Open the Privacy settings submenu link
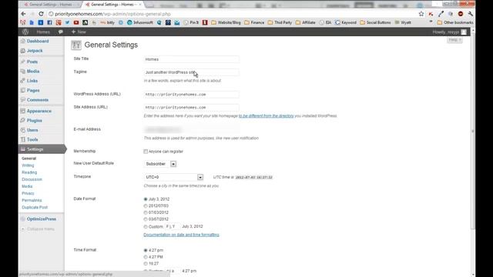 [x=28, y=193]
